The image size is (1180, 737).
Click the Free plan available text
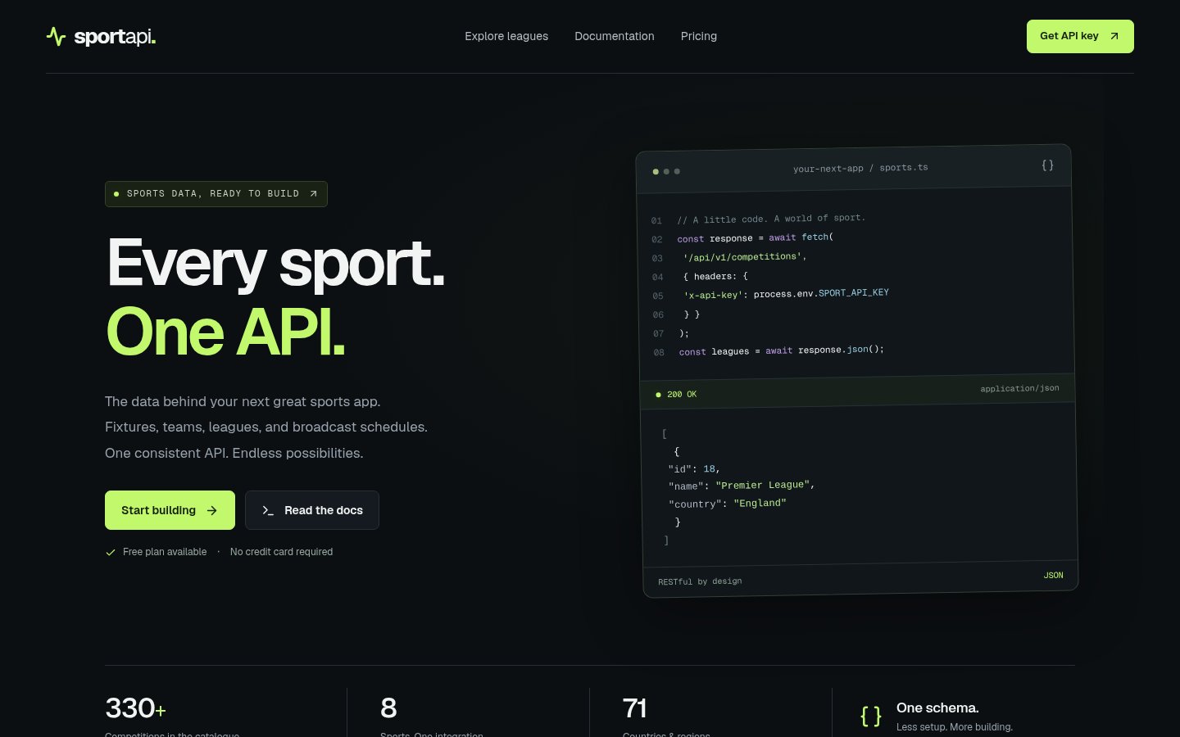click(165, 552)
